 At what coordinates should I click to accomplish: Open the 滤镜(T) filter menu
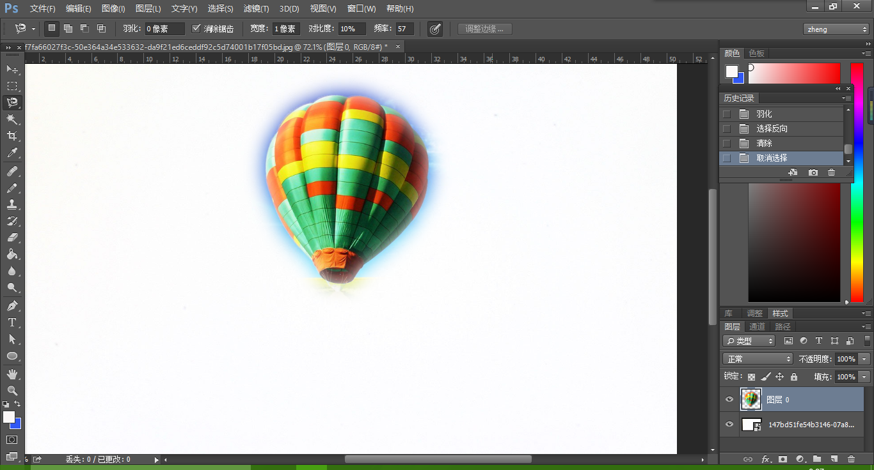[x=256, y=9]
